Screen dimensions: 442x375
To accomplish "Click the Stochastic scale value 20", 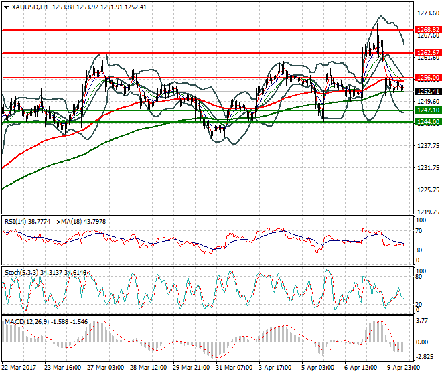I will click(419, 304).
